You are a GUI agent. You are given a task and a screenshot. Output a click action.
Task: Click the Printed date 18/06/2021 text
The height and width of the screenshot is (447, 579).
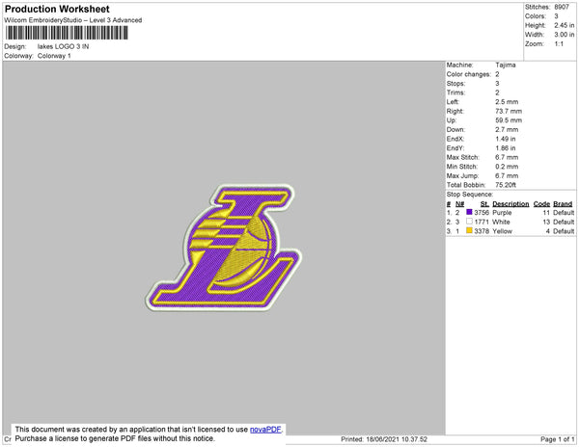click(x=384, y=439)
